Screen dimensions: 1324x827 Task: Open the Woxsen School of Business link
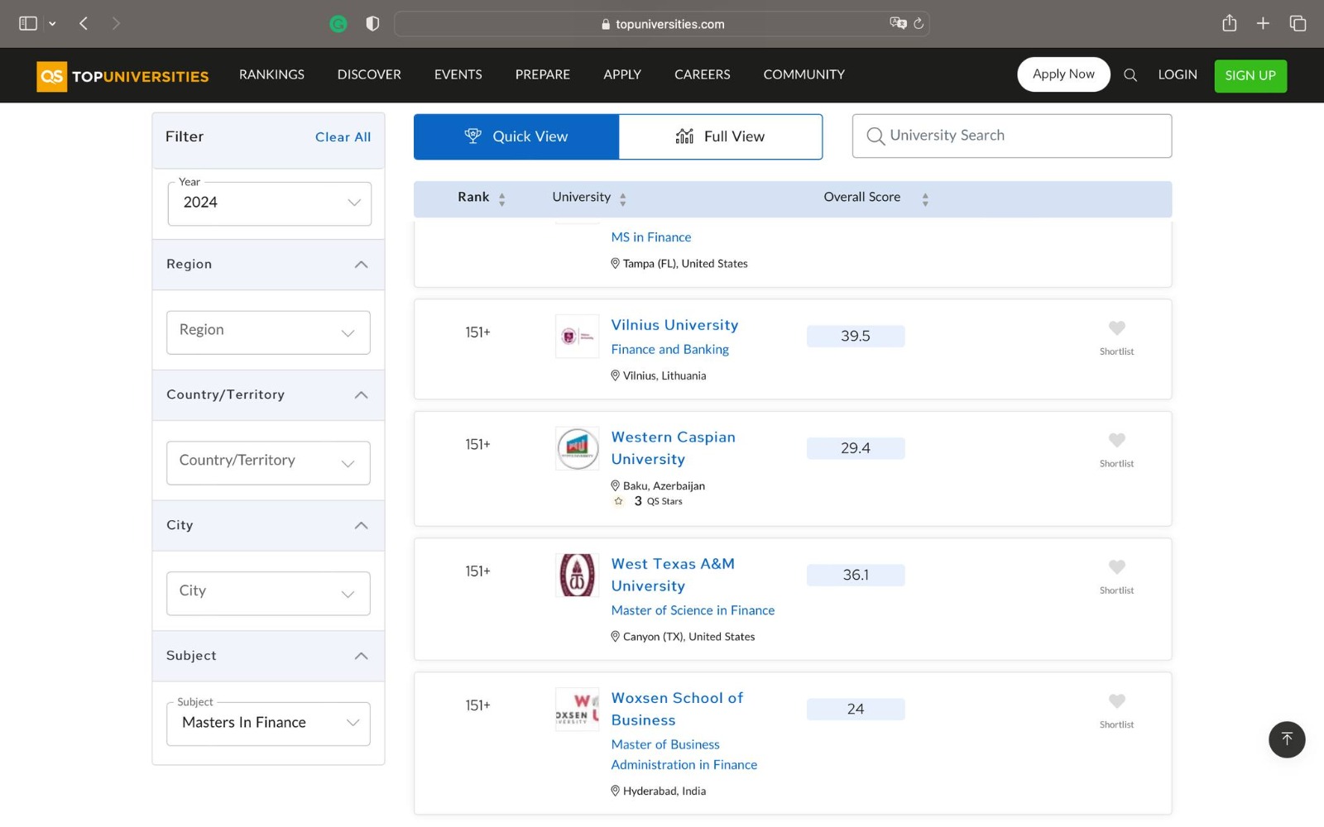tap(677, 709)
